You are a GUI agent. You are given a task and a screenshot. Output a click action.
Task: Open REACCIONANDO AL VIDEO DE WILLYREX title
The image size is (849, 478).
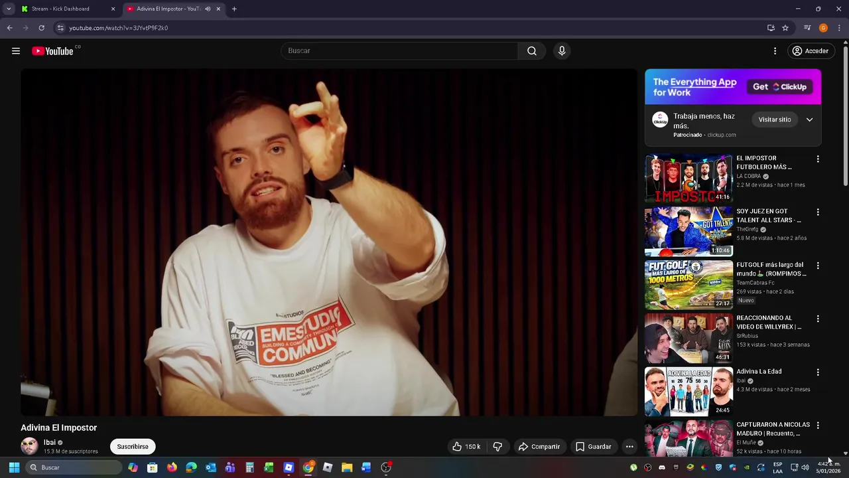tap(769, 322)
